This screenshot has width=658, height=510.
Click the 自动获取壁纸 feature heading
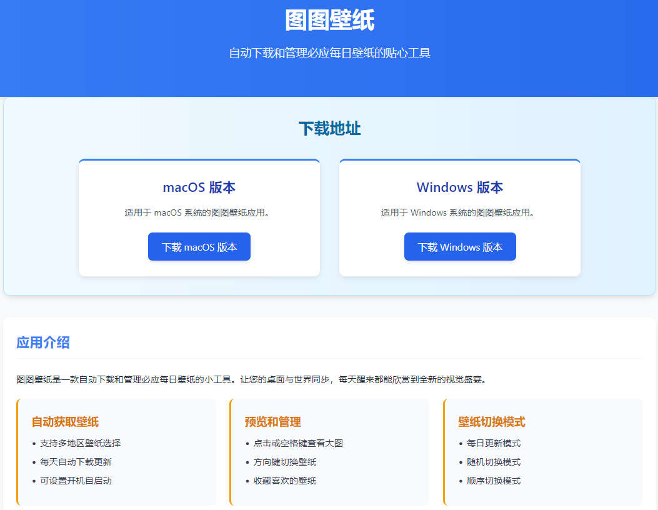65,422
